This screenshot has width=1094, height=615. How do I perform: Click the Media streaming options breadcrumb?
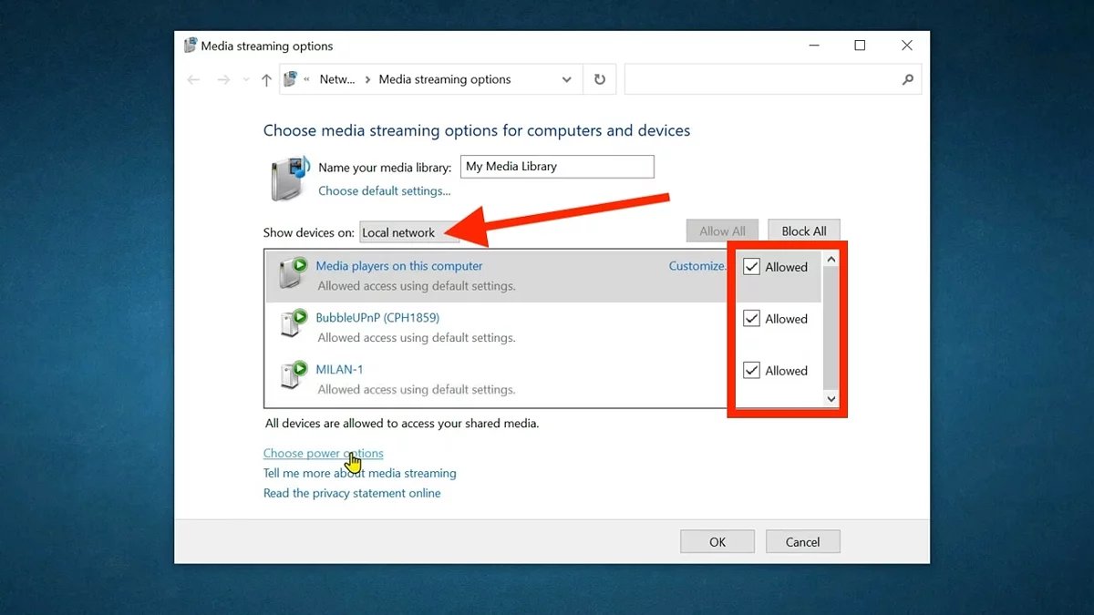(x=445, y=80)
